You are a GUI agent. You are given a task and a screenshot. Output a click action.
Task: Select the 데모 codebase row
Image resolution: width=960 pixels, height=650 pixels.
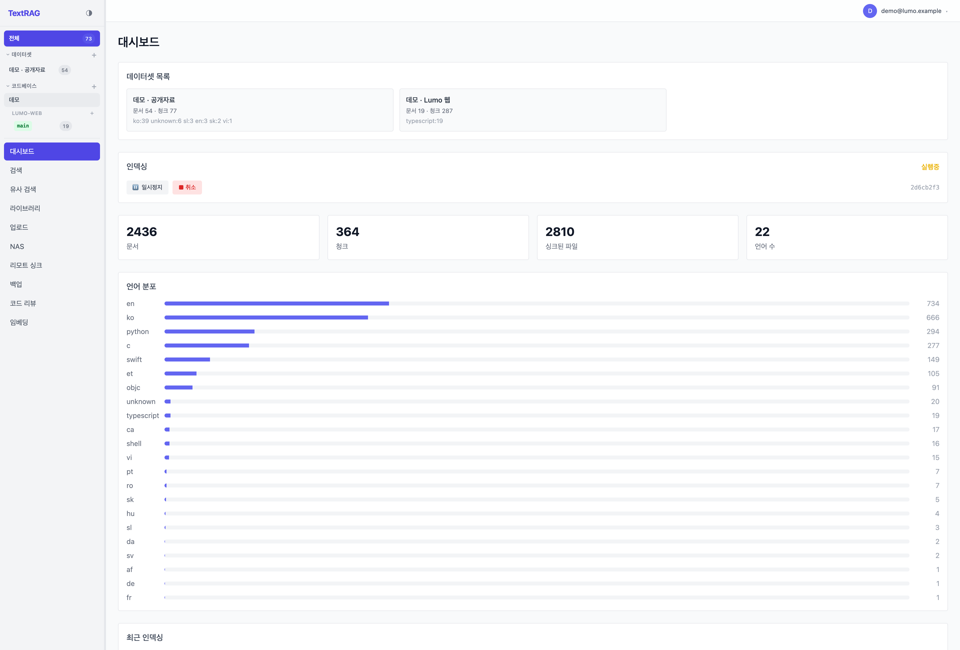pyautogui.click(x=52, y=99)
